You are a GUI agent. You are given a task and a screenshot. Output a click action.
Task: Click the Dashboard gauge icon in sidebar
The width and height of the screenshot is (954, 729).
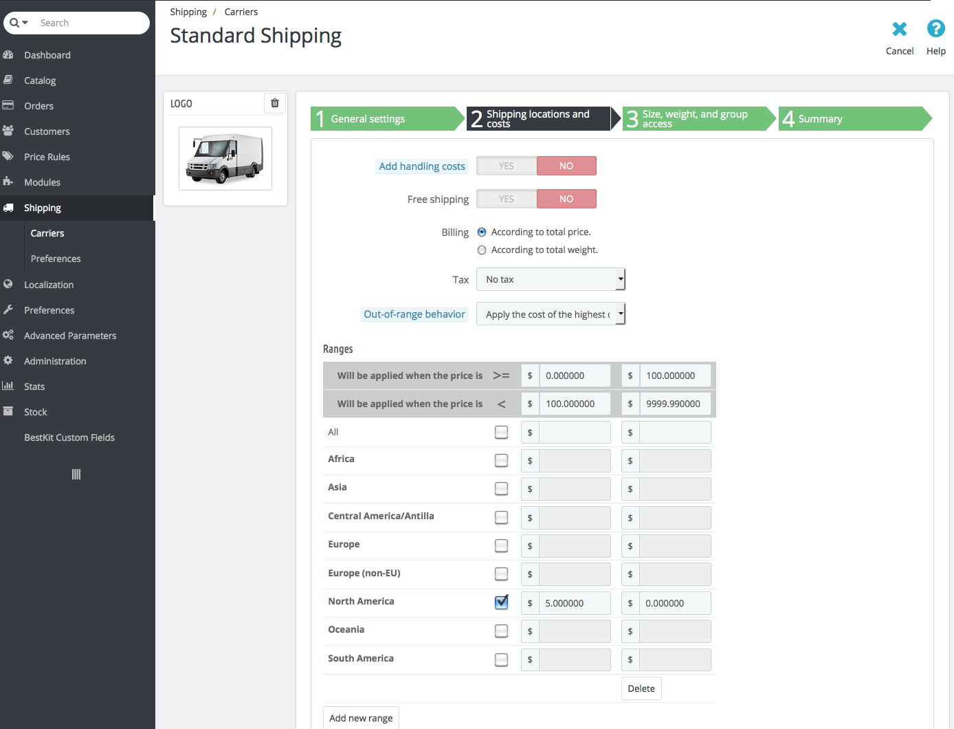pyautogui.click(x=8, y=55)
